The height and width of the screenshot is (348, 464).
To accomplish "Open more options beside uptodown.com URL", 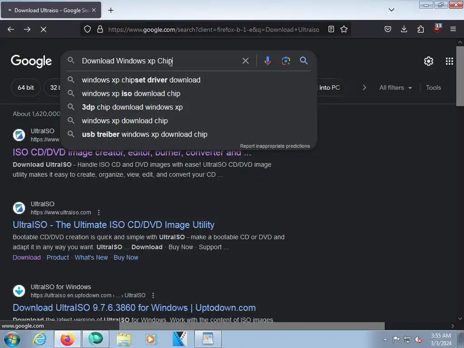I will [x=153, y=295].
